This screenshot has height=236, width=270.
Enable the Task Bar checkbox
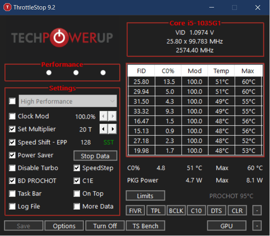12,193
